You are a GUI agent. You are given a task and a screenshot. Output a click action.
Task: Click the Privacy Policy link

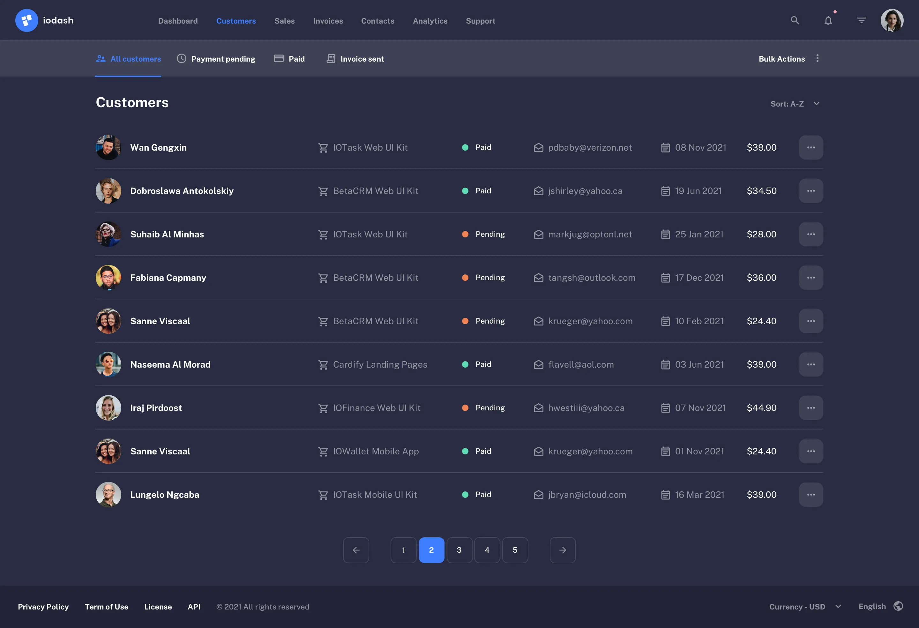pyautogui.click(x=43, y=606)
